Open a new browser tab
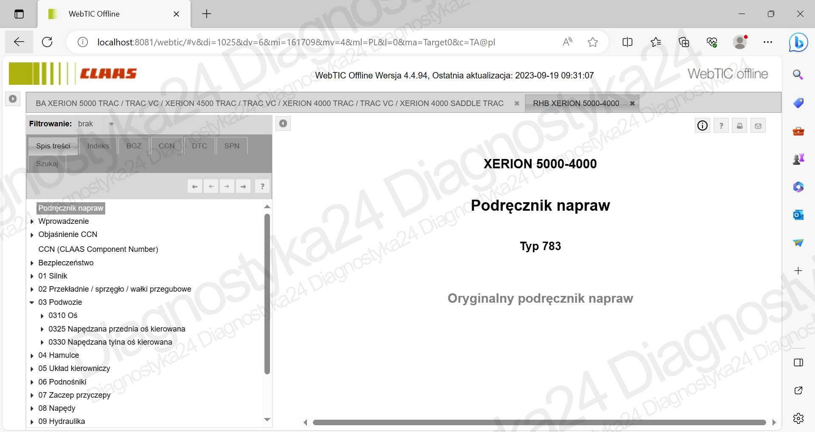 pyautogui.click(x=207, y=14)
